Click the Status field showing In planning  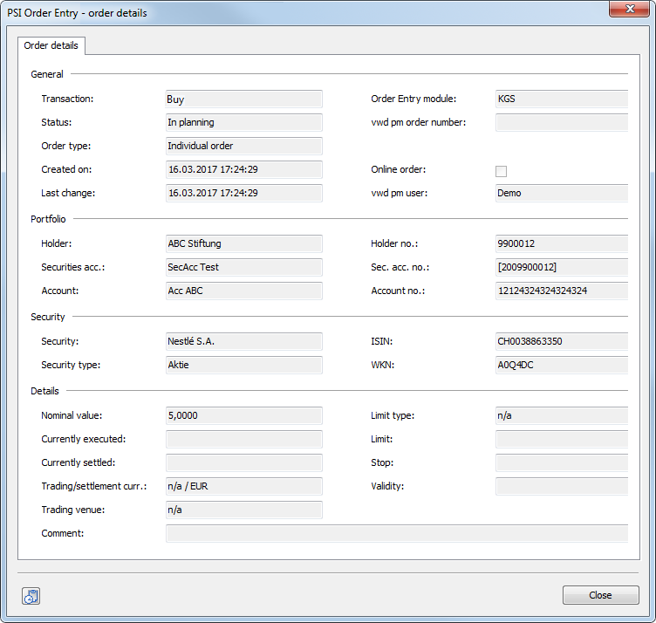(243, 123)
